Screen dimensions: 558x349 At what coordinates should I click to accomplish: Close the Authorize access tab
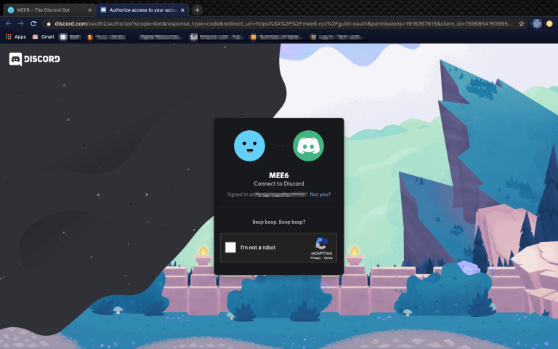(182, 10)
